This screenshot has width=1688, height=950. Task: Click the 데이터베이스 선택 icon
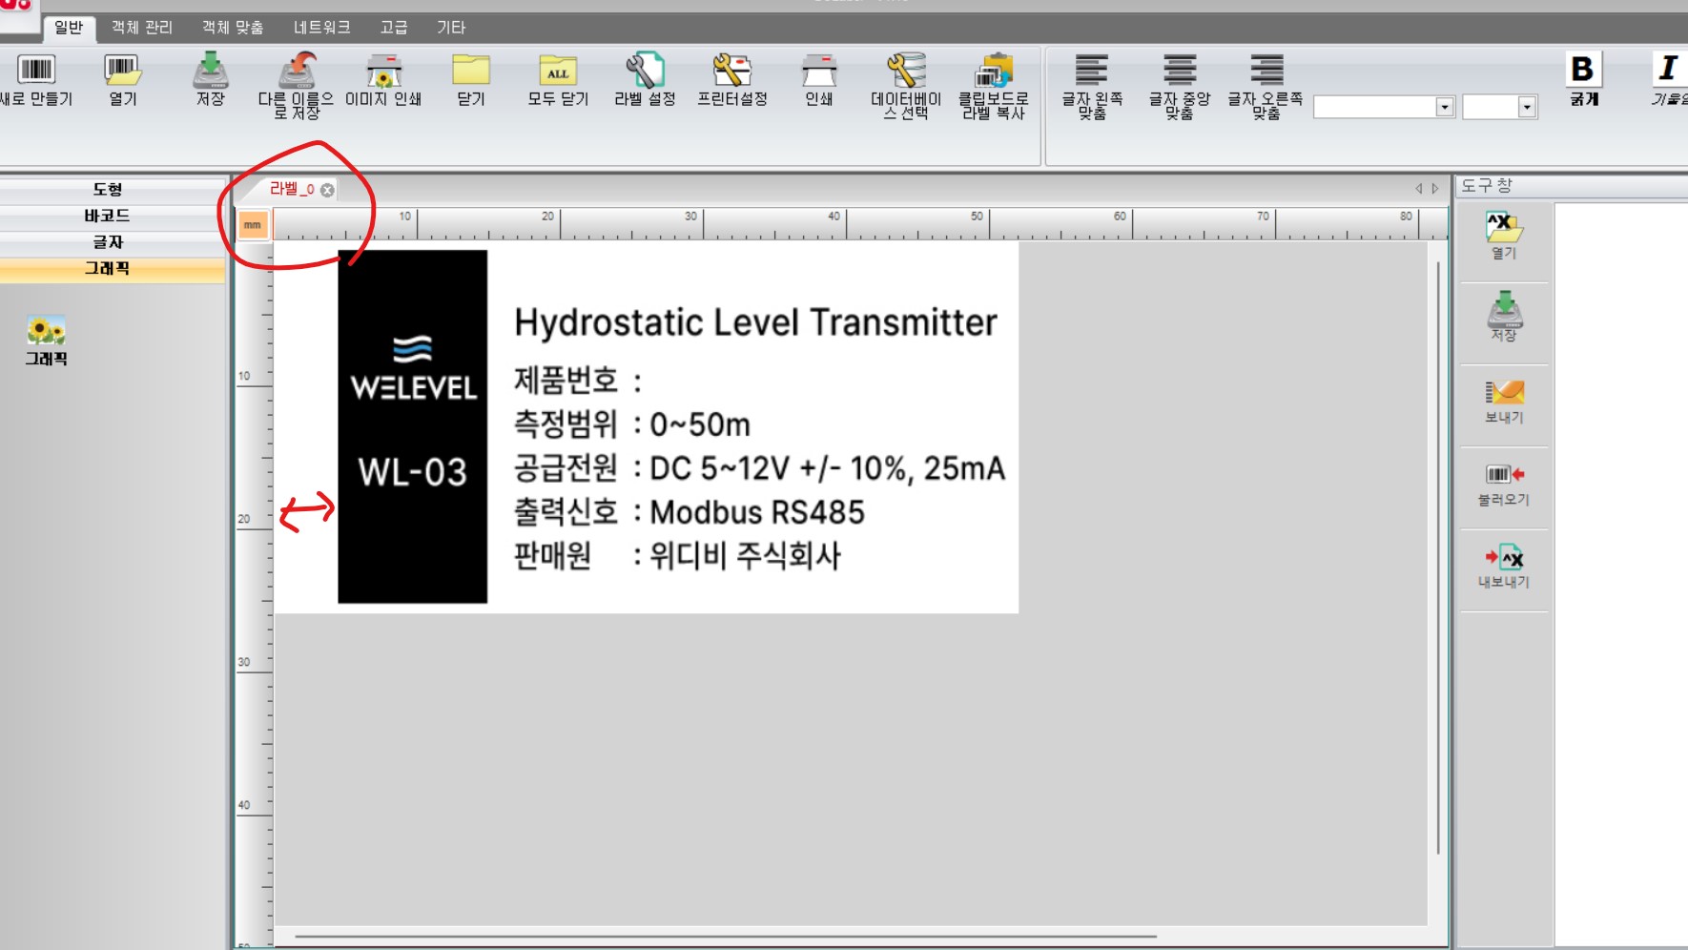[905, 71]
